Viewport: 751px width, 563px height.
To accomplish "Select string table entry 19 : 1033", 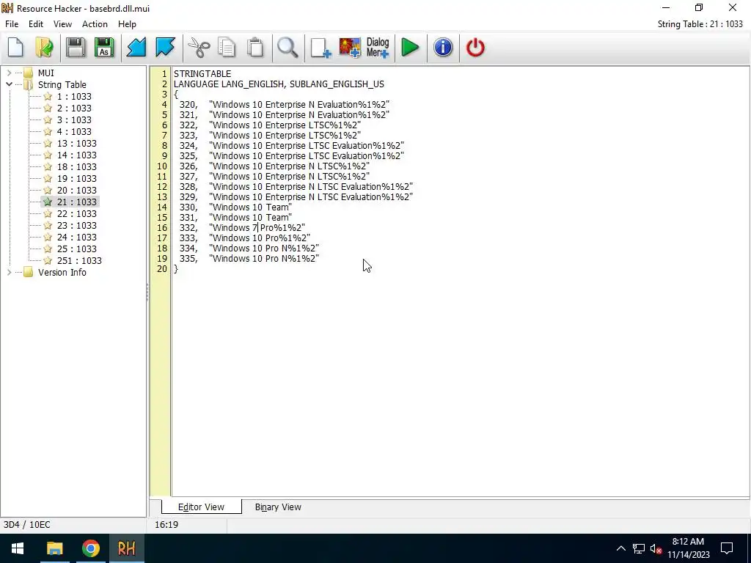I will pos(76,179).
